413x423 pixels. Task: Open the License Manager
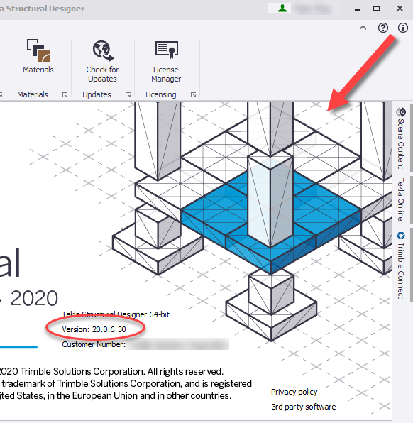[166, 61]
